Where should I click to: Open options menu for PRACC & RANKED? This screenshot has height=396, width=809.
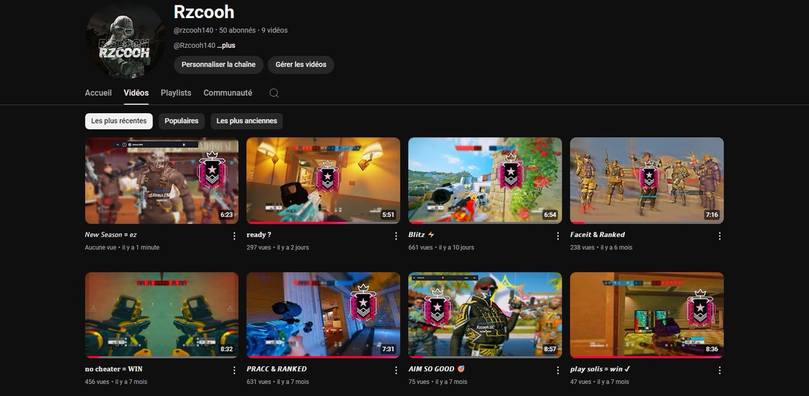[396, 370]
